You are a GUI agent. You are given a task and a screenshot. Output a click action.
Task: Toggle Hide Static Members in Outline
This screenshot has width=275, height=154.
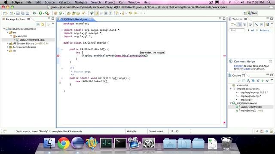(x=258, y=81)
